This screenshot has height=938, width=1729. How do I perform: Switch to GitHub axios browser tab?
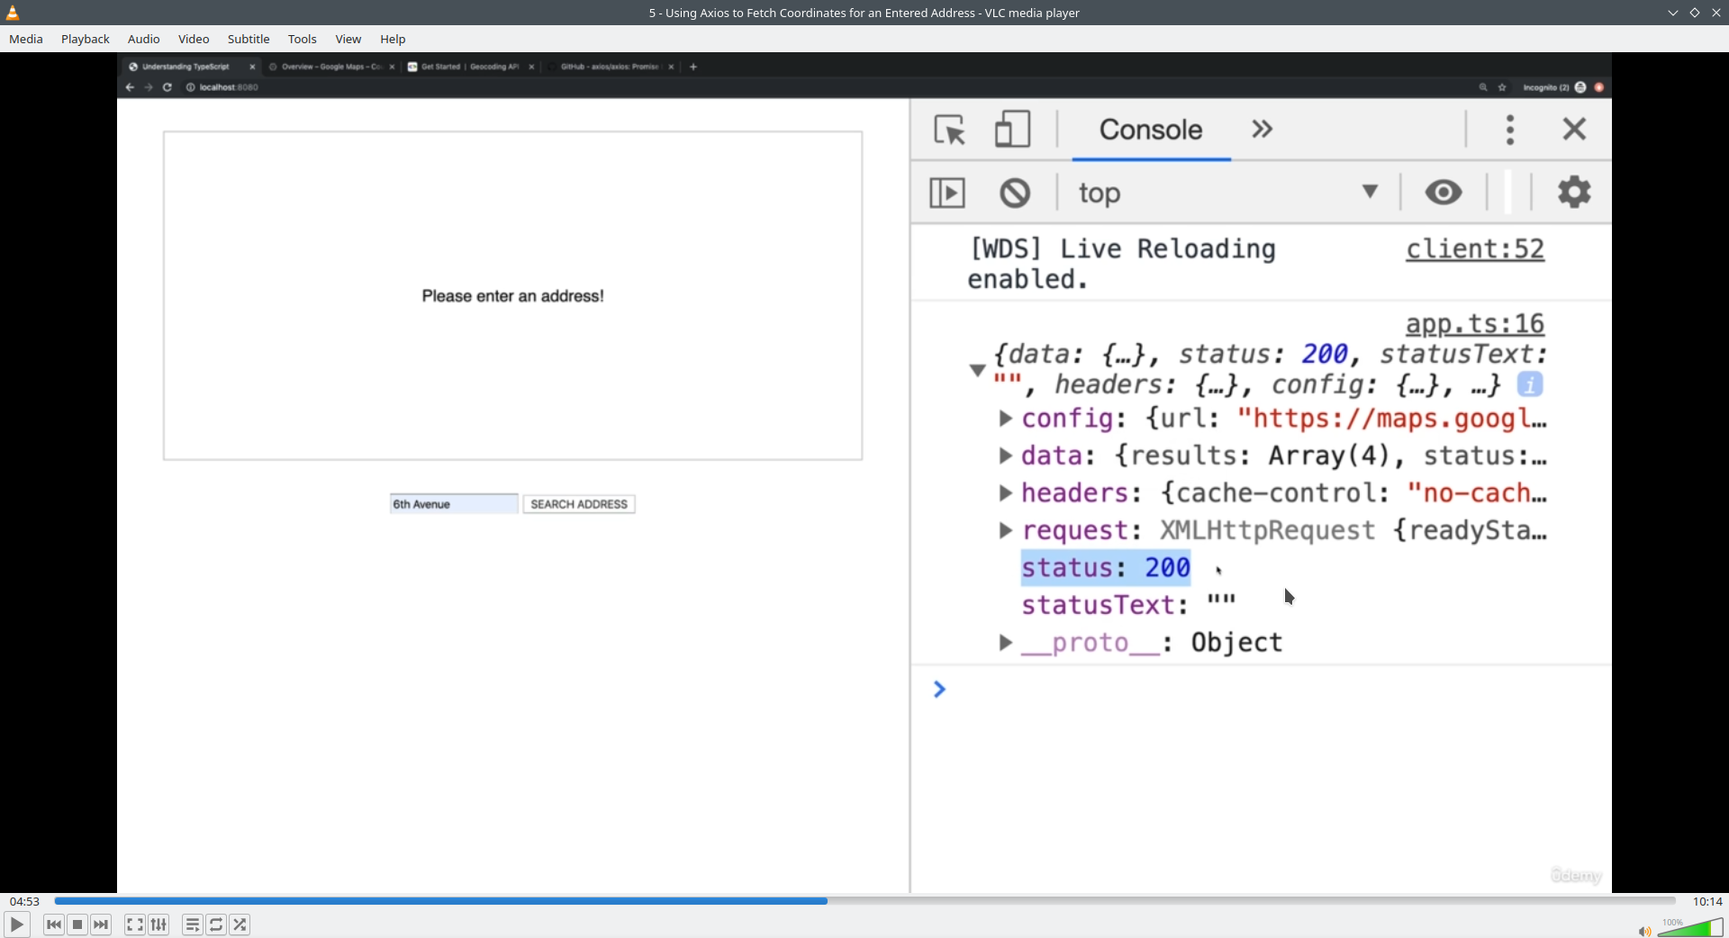[x=610, y=67]
